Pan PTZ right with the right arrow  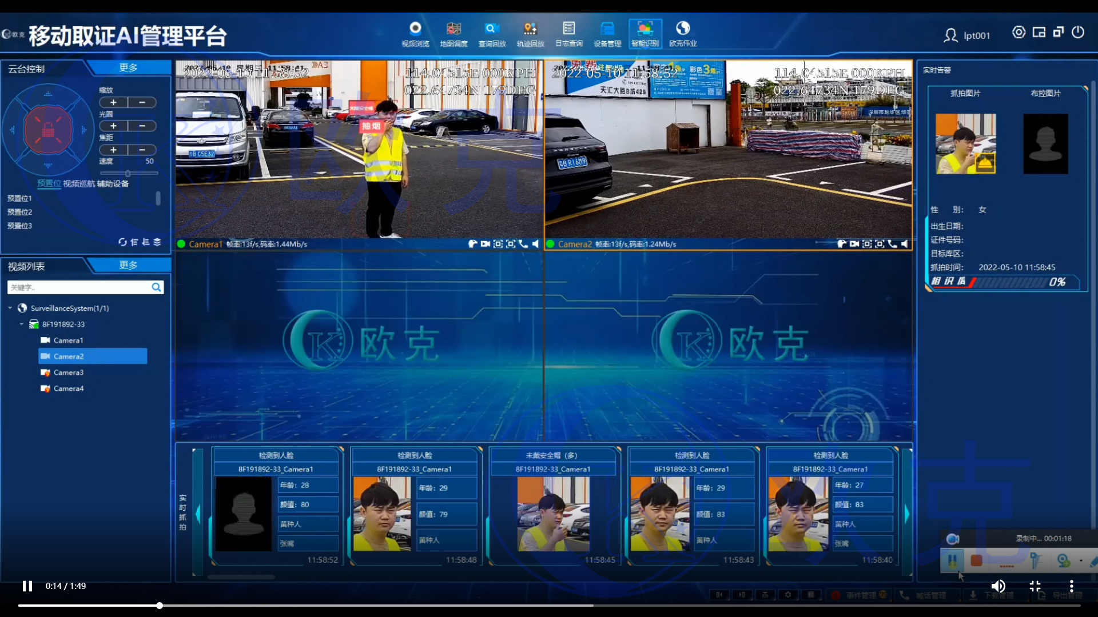click(84, 130)
